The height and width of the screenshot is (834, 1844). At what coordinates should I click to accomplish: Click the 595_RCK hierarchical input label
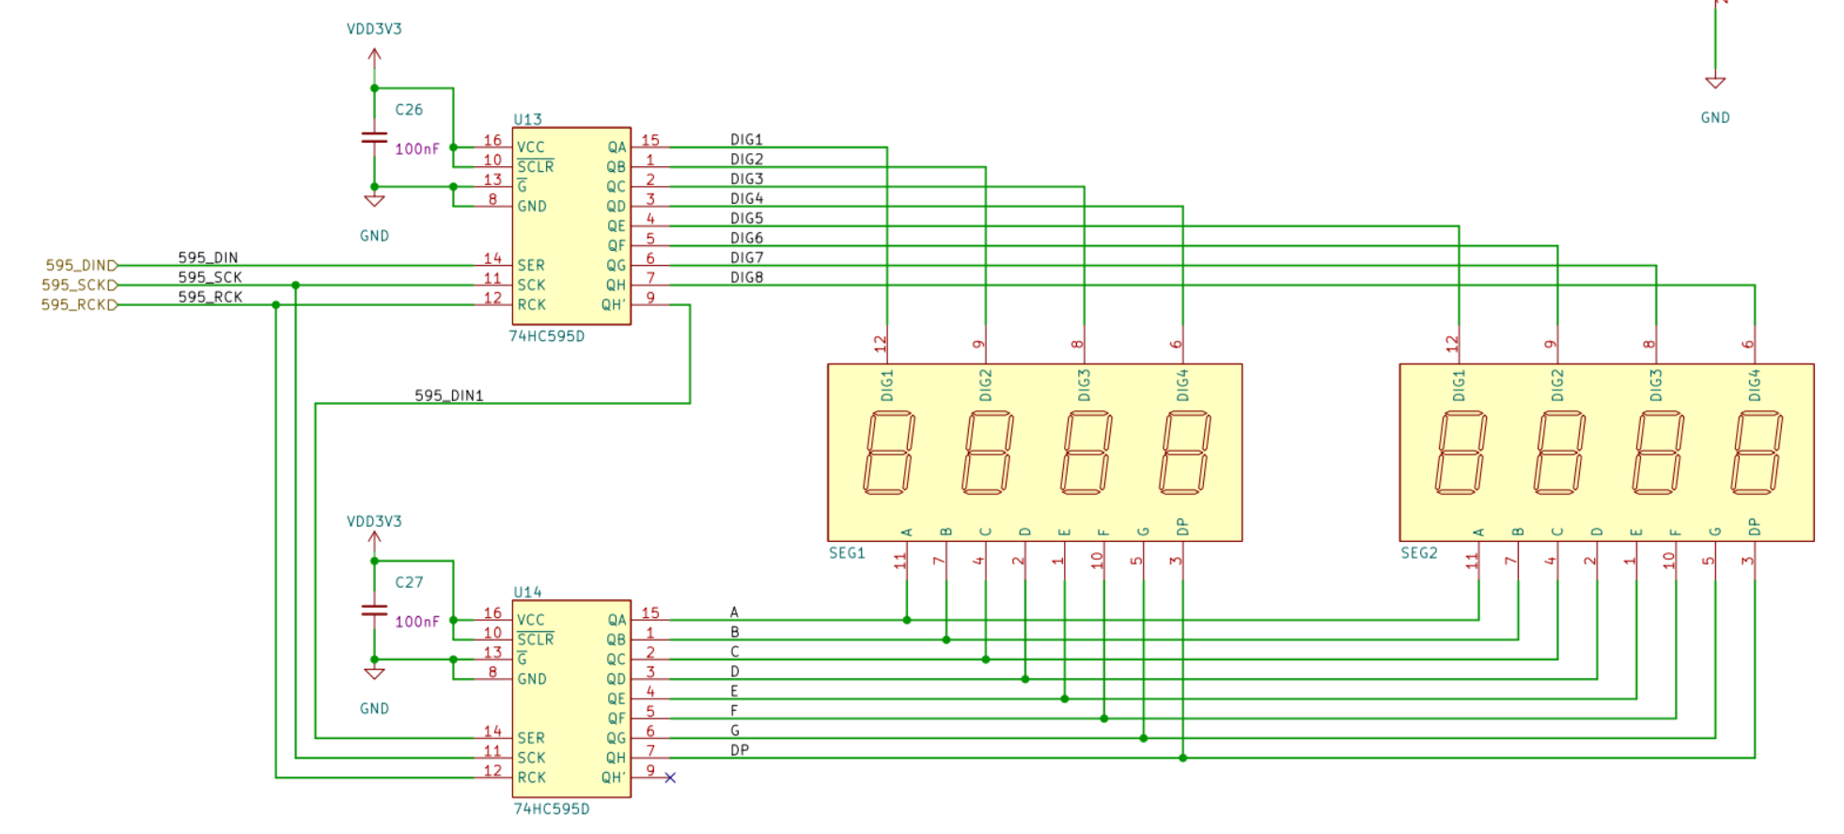click(x=79, y=305)
